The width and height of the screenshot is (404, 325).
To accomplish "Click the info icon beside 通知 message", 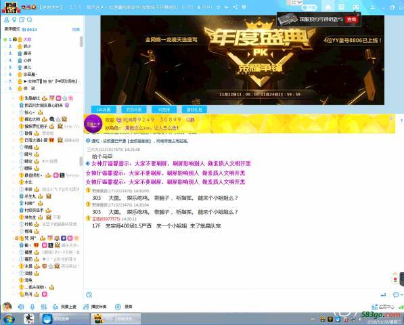I will click(88, 141).
